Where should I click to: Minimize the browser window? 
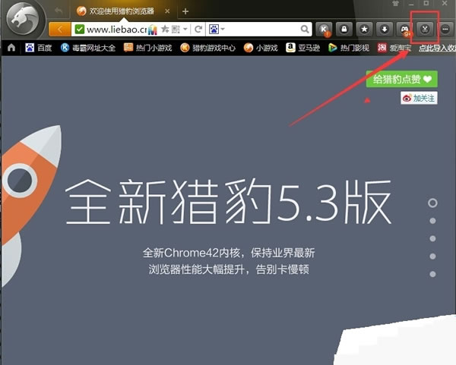[411, 4]
